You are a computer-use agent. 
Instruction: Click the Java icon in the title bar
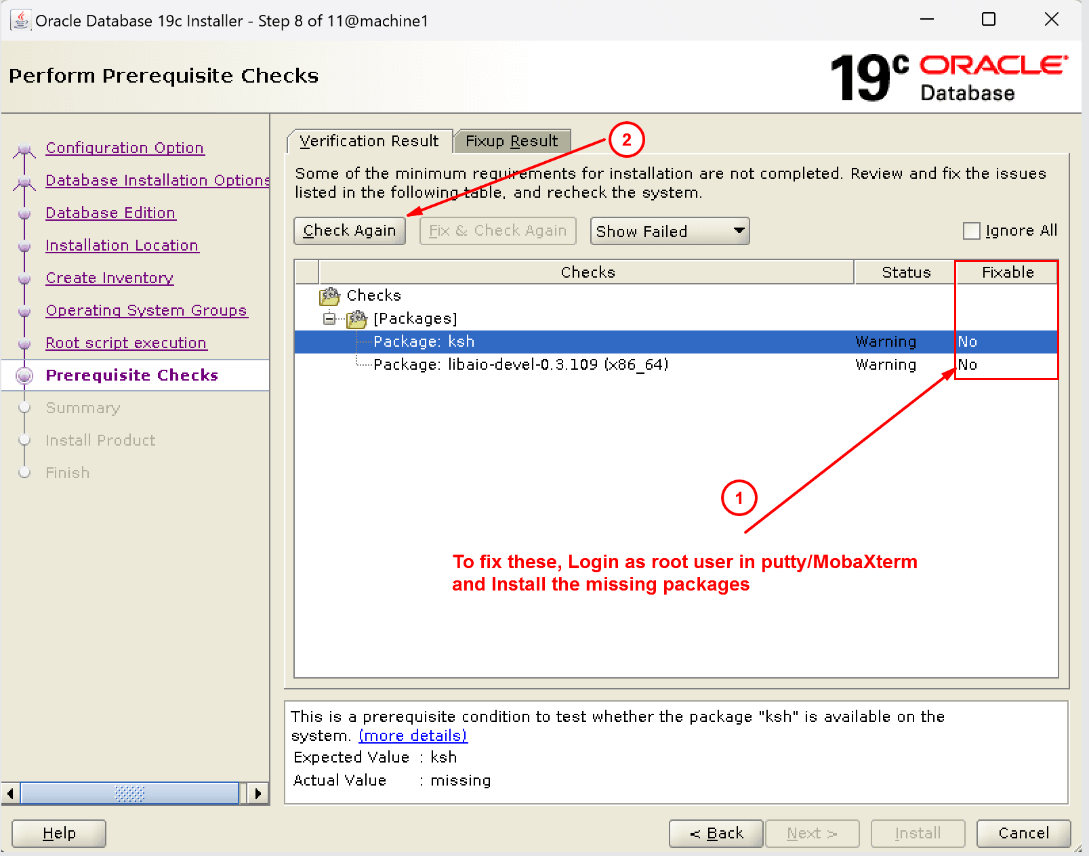tap(20, 20)
